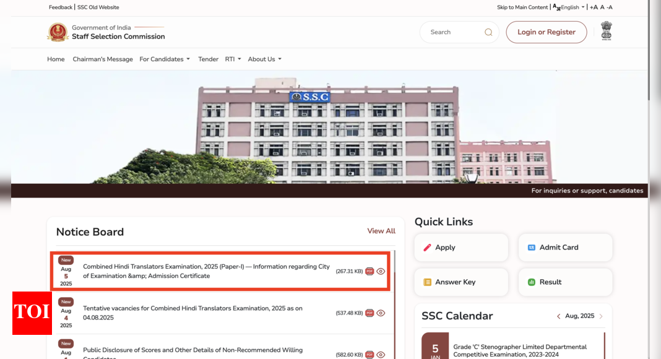Reset font size with the plain A control
This screenshot has width=661, height=359.
602,7
